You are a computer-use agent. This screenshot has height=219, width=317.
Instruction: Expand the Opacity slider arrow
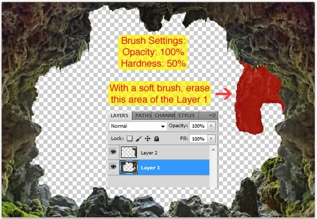click(x=212, y=127)
